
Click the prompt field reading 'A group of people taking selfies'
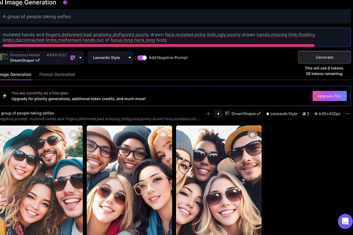(175, 16)
